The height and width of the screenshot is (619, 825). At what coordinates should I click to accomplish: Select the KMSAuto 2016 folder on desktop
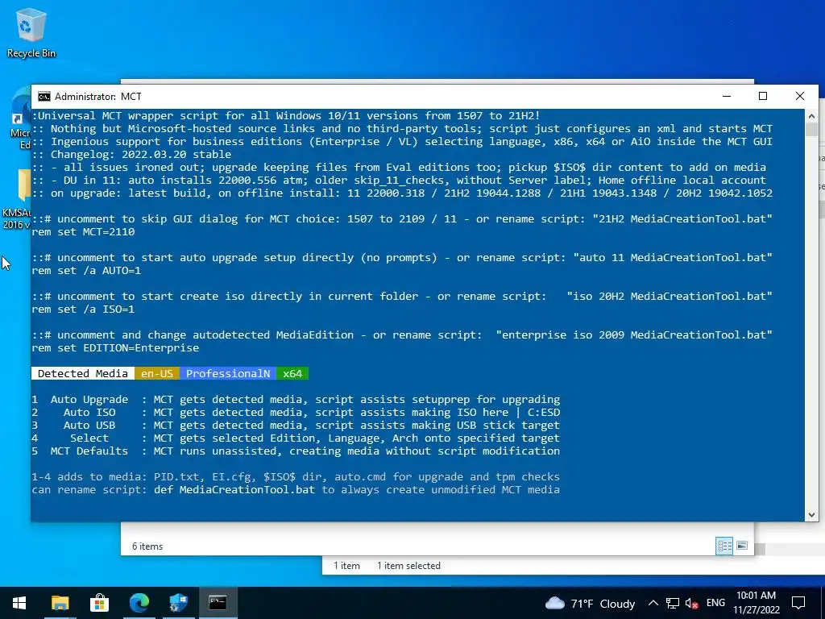coord(17,199)
